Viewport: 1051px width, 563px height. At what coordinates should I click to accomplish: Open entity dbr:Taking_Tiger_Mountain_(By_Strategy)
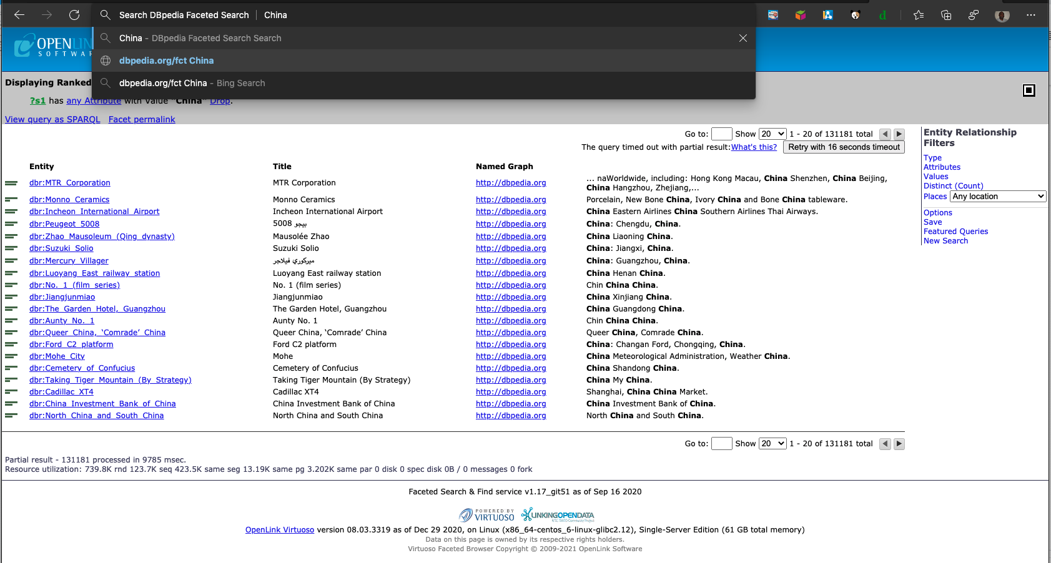click(x=111, y=380)
